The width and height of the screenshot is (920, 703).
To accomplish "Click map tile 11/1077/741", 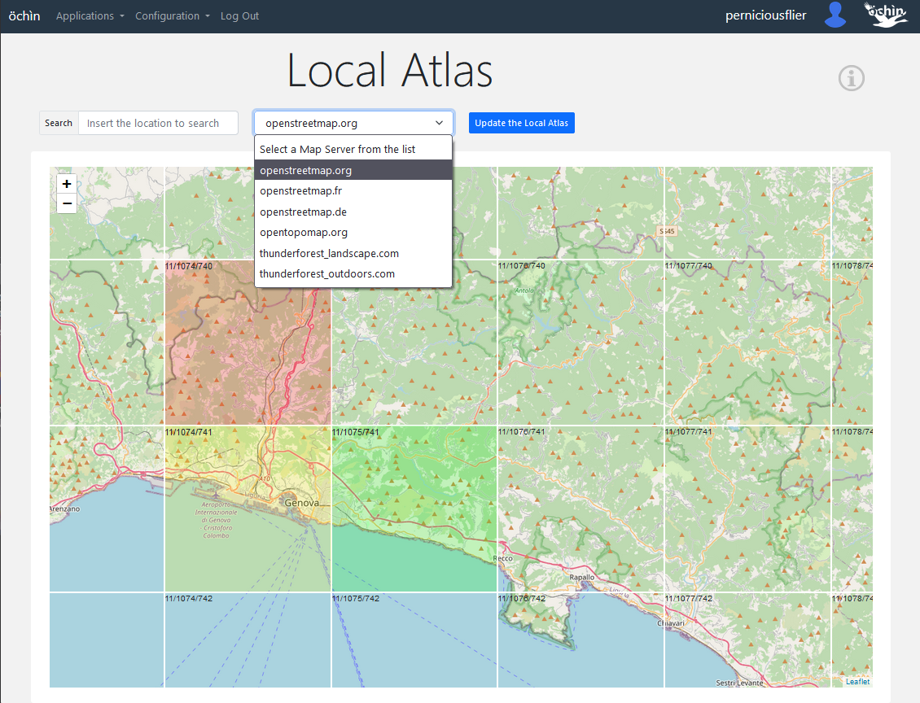I will pyautogui.click(x=747, y=509).
